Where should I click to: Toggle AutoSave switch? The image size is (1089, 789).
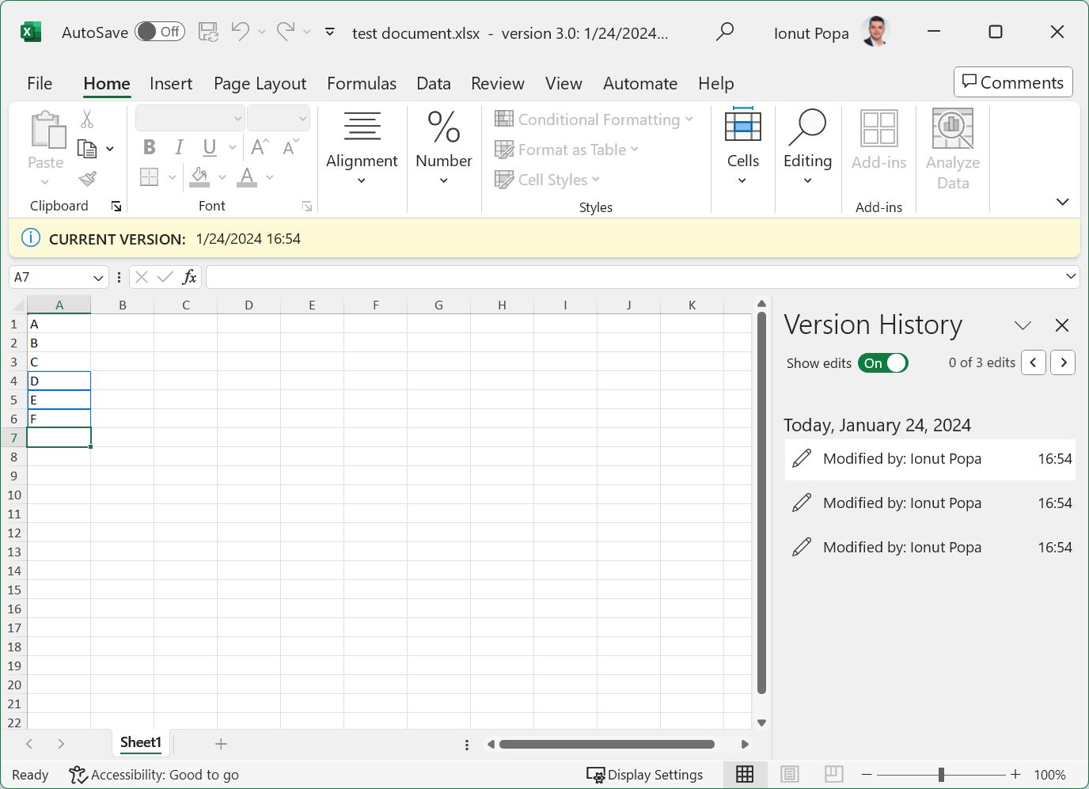(159, 32)
